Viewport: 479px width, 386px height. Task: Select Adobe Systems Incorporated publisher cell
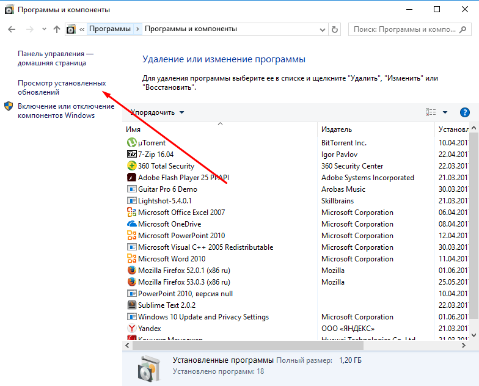(368, 177)
